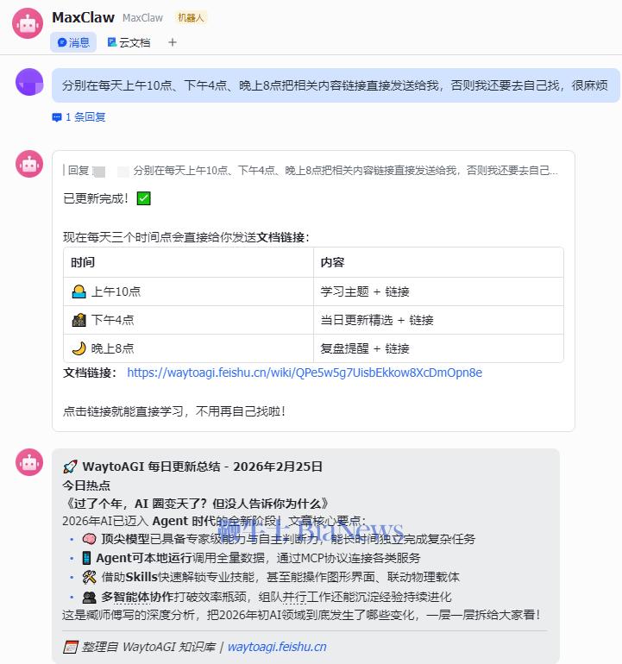This screenshot has height=664, width=622.
Task: Select the 上午10点 table cell
Action: (x=116, y=291)
